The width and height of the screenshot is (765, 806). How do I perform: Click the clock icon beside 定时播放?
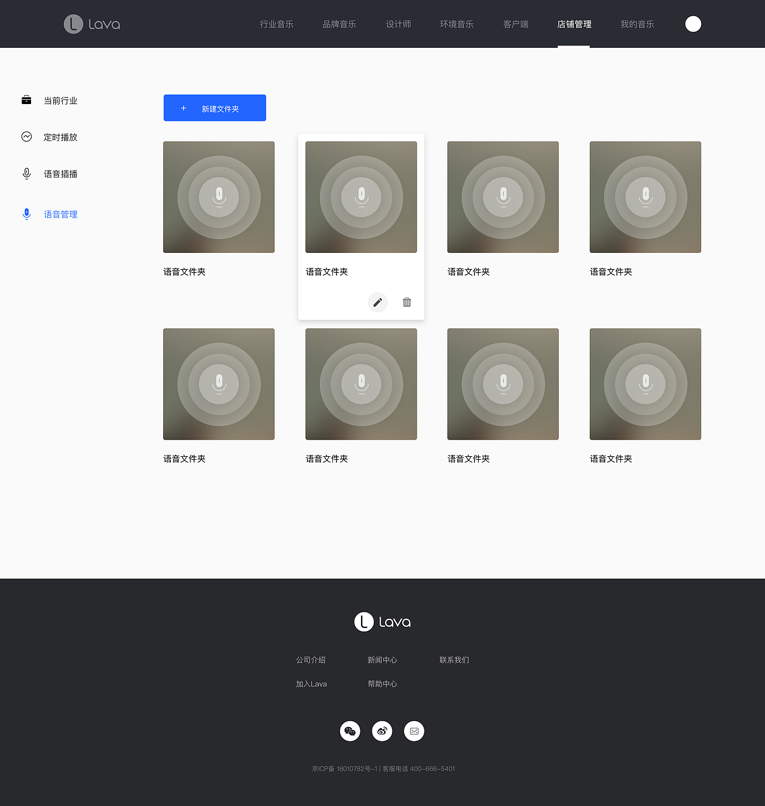coord(26,136)
